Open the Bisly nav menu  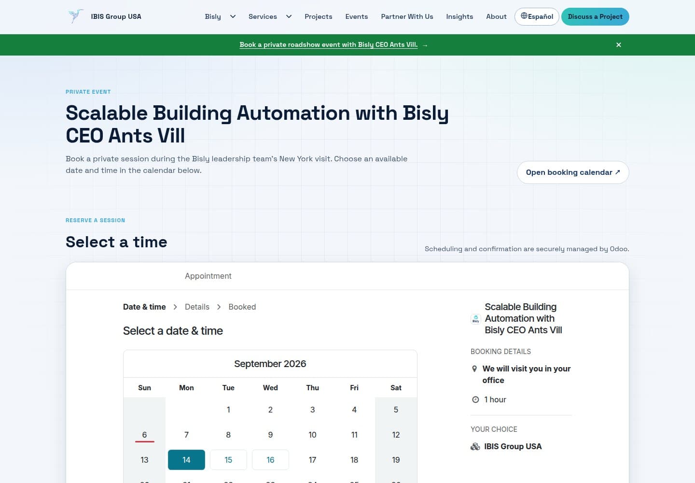pyautogui.click(x=213, y=16)
